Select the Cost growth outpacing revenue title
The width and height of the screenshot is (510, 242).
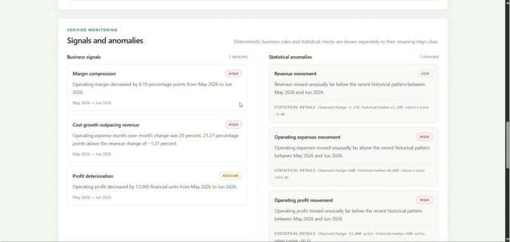coord(106,125)
